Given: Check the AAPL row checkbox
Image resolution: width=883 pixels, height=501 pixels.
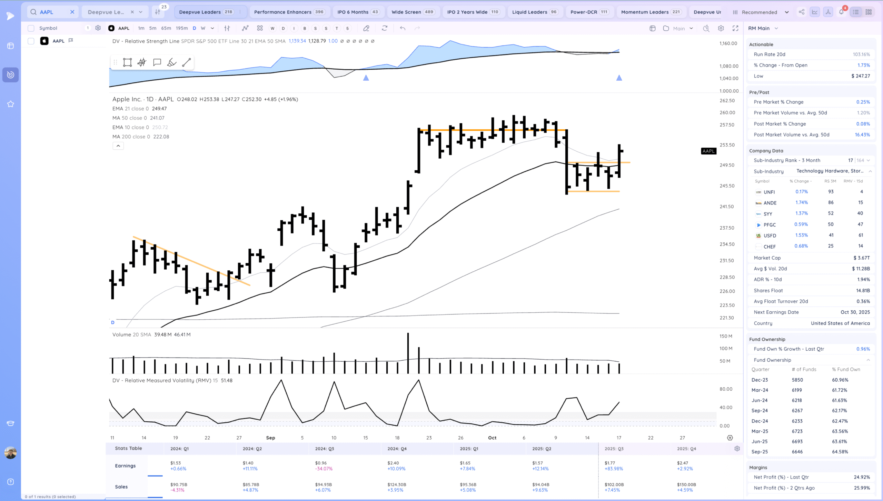Looking at the screenshot, I should coord(31,41).
